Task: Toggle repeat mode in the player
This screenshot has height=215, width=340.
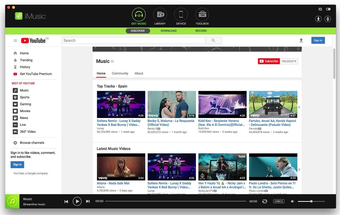Action: (x=265, y=201)
